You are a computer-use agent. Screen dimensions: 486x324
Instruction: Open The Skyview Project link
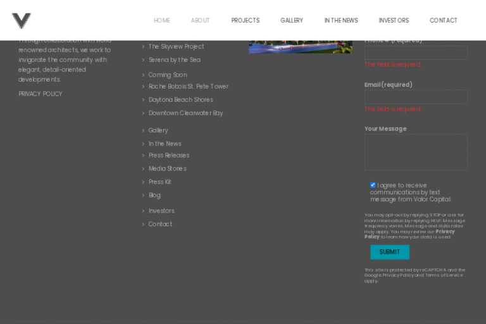[176, 47]
